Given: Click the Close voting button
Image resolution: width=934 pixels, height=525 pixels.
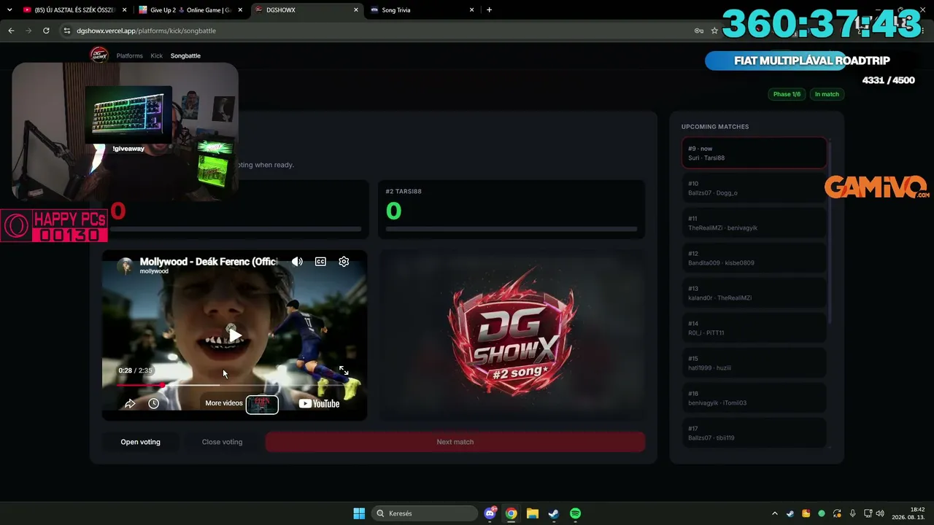Looking at the screenshot, I should click(222, 442).
